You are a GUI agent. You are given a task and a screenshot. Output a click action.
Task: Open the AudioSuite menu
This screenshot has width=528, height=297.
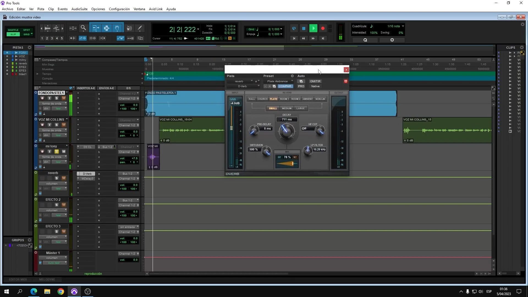coord(79,9)
